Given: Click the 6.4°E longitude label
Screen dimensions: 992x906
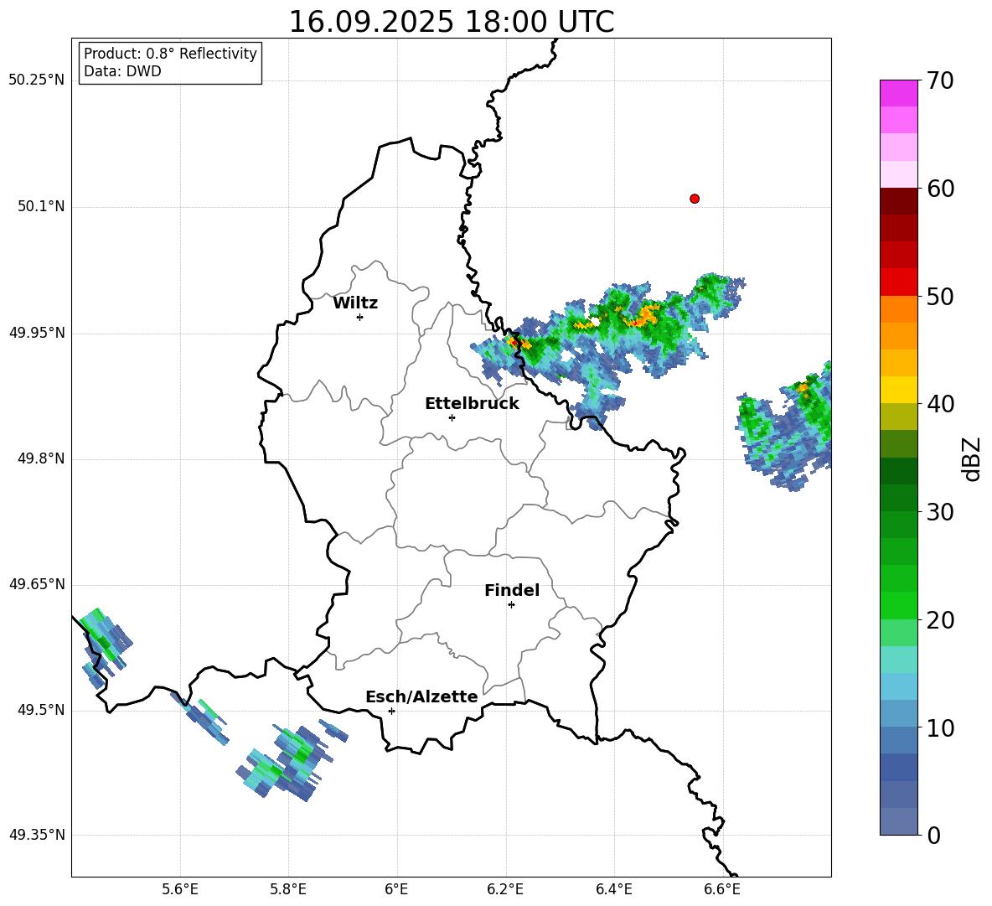Looking at the screenshot, I should 613,889.
